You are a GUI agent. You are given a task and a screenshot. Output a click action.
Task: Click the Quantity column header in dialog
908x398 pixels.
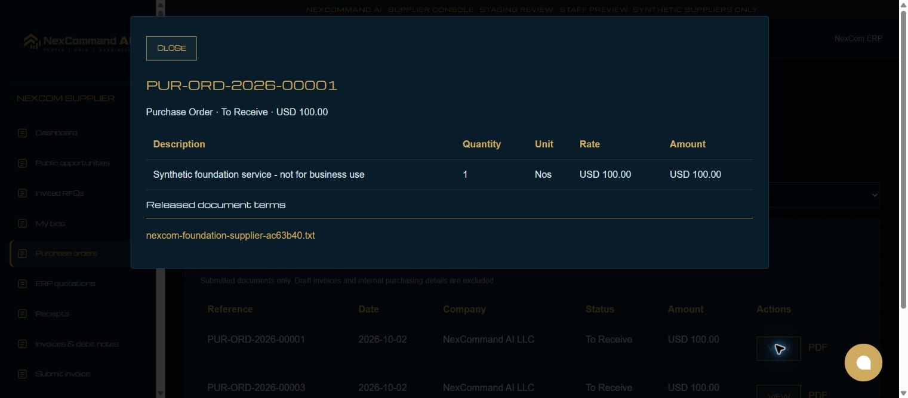tap(482, 144)
